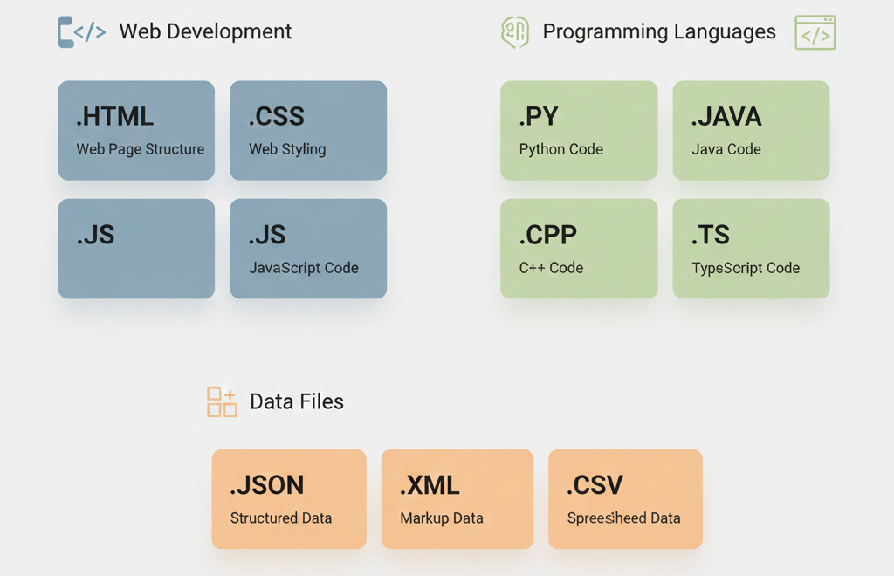Screen dimensions: 894x576
Task: Select the .JAVA file type card
Action: [751, 130]
